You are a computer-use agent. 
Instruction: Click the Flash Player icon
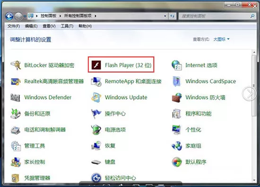pyautogui.click(x=96, y=65)
